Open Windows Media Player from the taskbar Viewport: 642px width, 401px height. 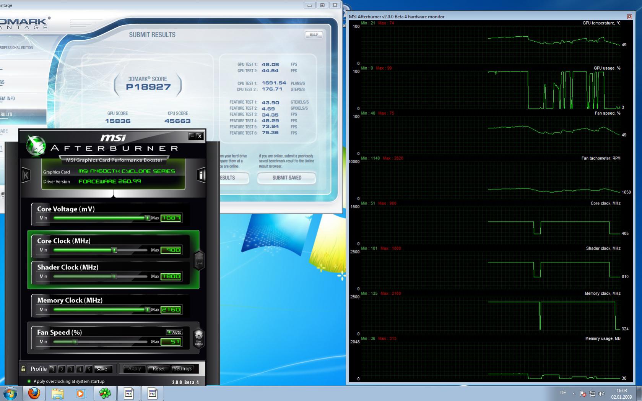80,393
